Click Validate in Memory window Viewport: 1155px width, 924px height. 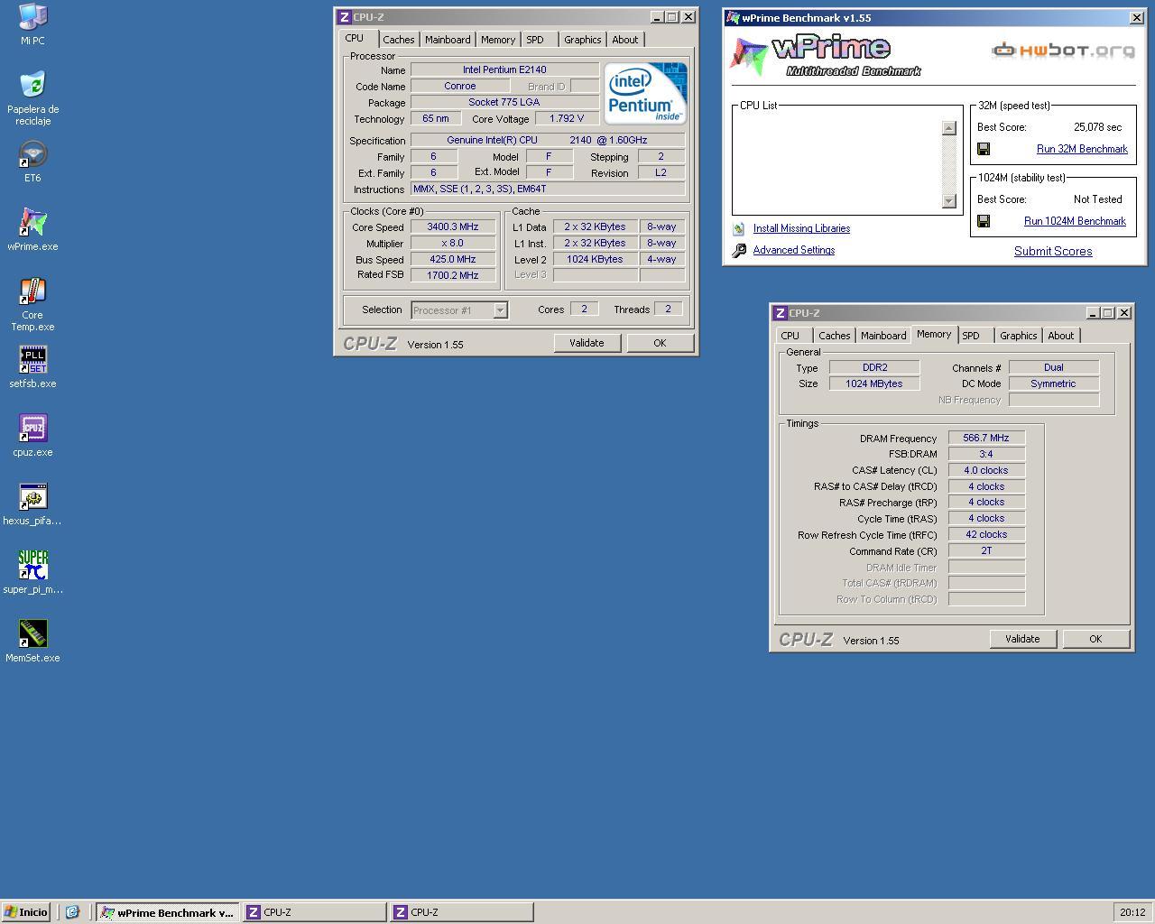(1022, 639)
